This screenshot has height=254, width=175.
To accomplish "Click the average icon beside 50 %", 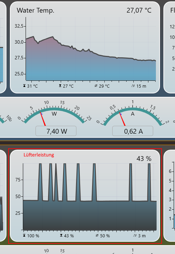I will (97, 235).
